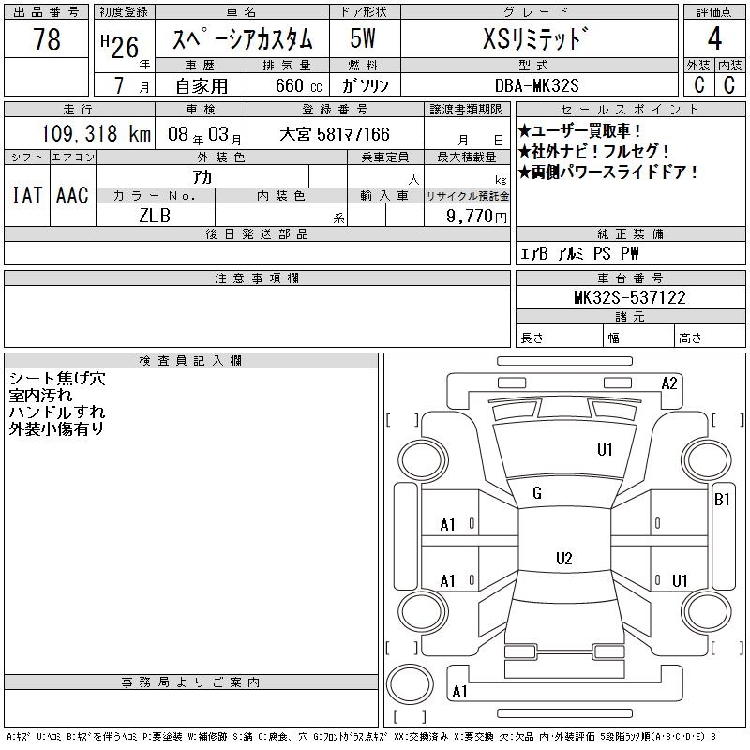This screenshot has height=750, width=750.
Task: Click the 後日発送部品 header
Action: click(257, 234)
